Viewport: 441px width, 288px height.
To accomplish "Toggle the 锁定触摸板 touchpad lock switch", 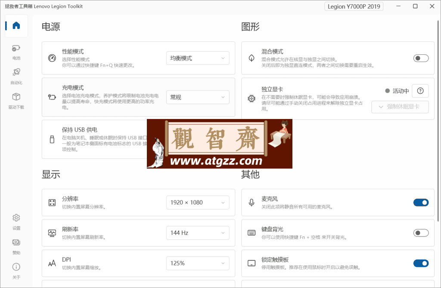I will [421, 263].
